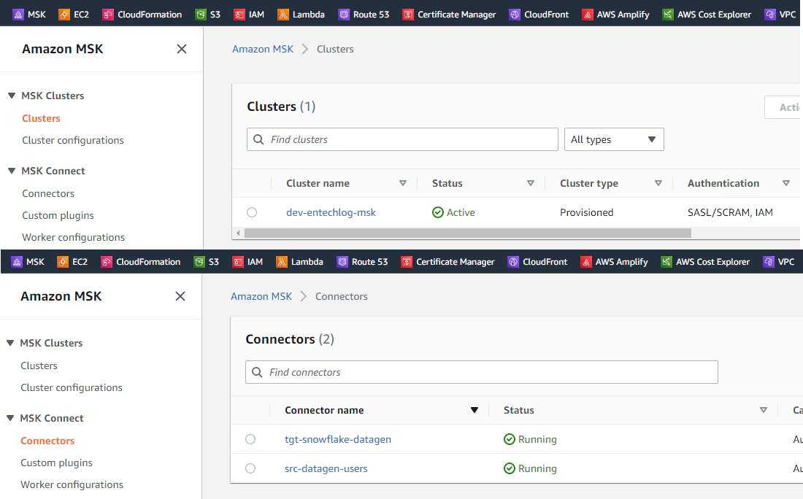This screenshot has height=499, width=803.
Task: Select the dev-entechlog-msk cluster radio button
Action: (251, 212)
